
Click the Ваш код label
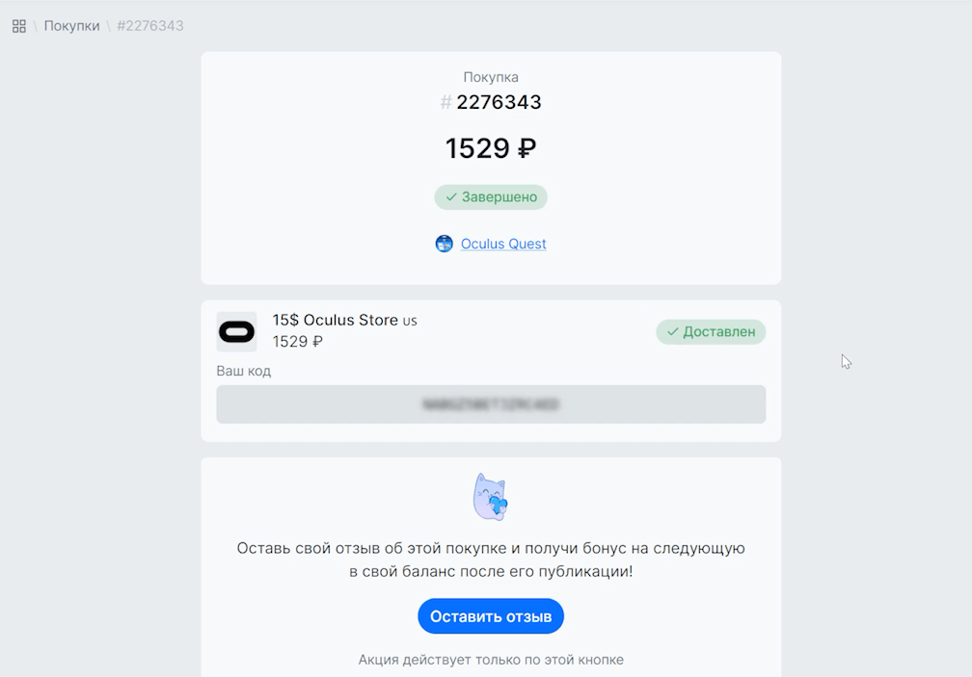(x=244, y=371)
